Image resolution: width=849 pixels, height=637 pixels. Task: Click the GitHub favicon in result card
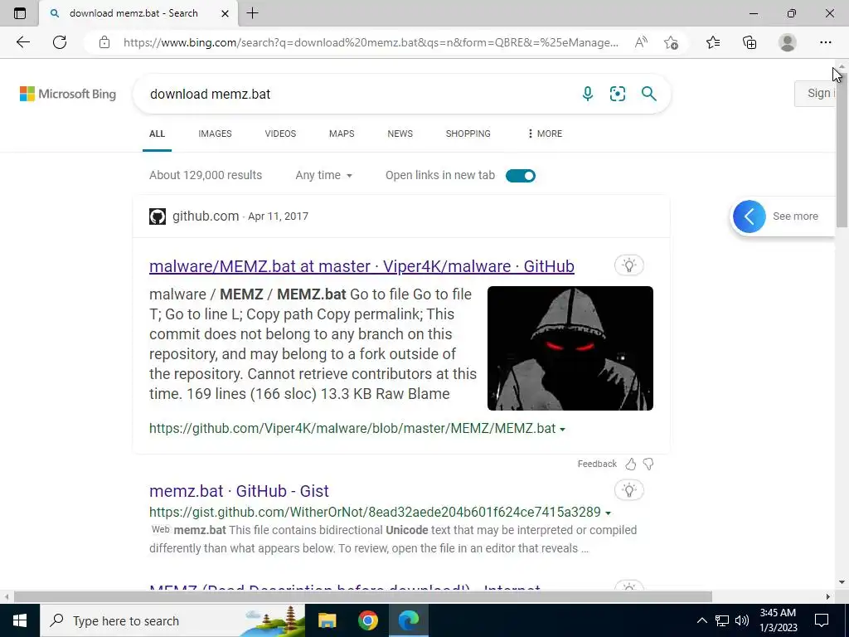(158, 216)
